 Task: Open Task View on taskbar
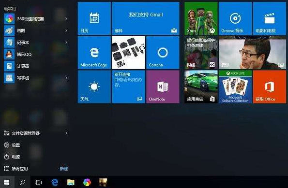(x=38, y=182)
